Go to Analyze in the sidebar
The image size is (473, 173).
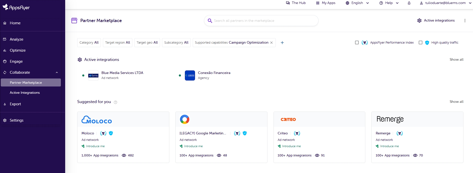point(16,39)
